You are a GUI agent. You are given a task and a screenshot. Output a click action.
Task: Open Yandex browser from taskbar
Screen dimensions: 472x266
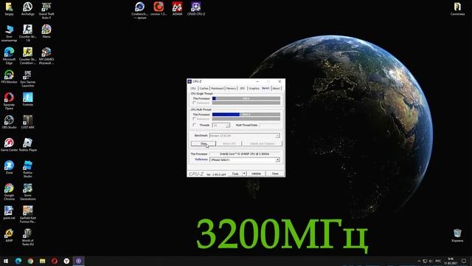66,261
